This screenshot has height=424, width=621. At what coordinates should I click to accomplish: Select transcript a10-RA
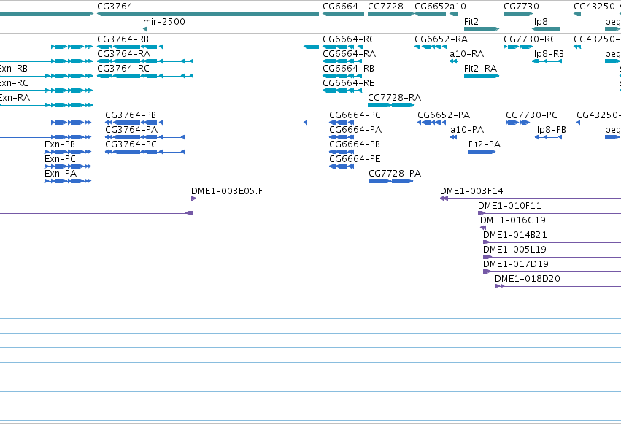coord(453,61)
